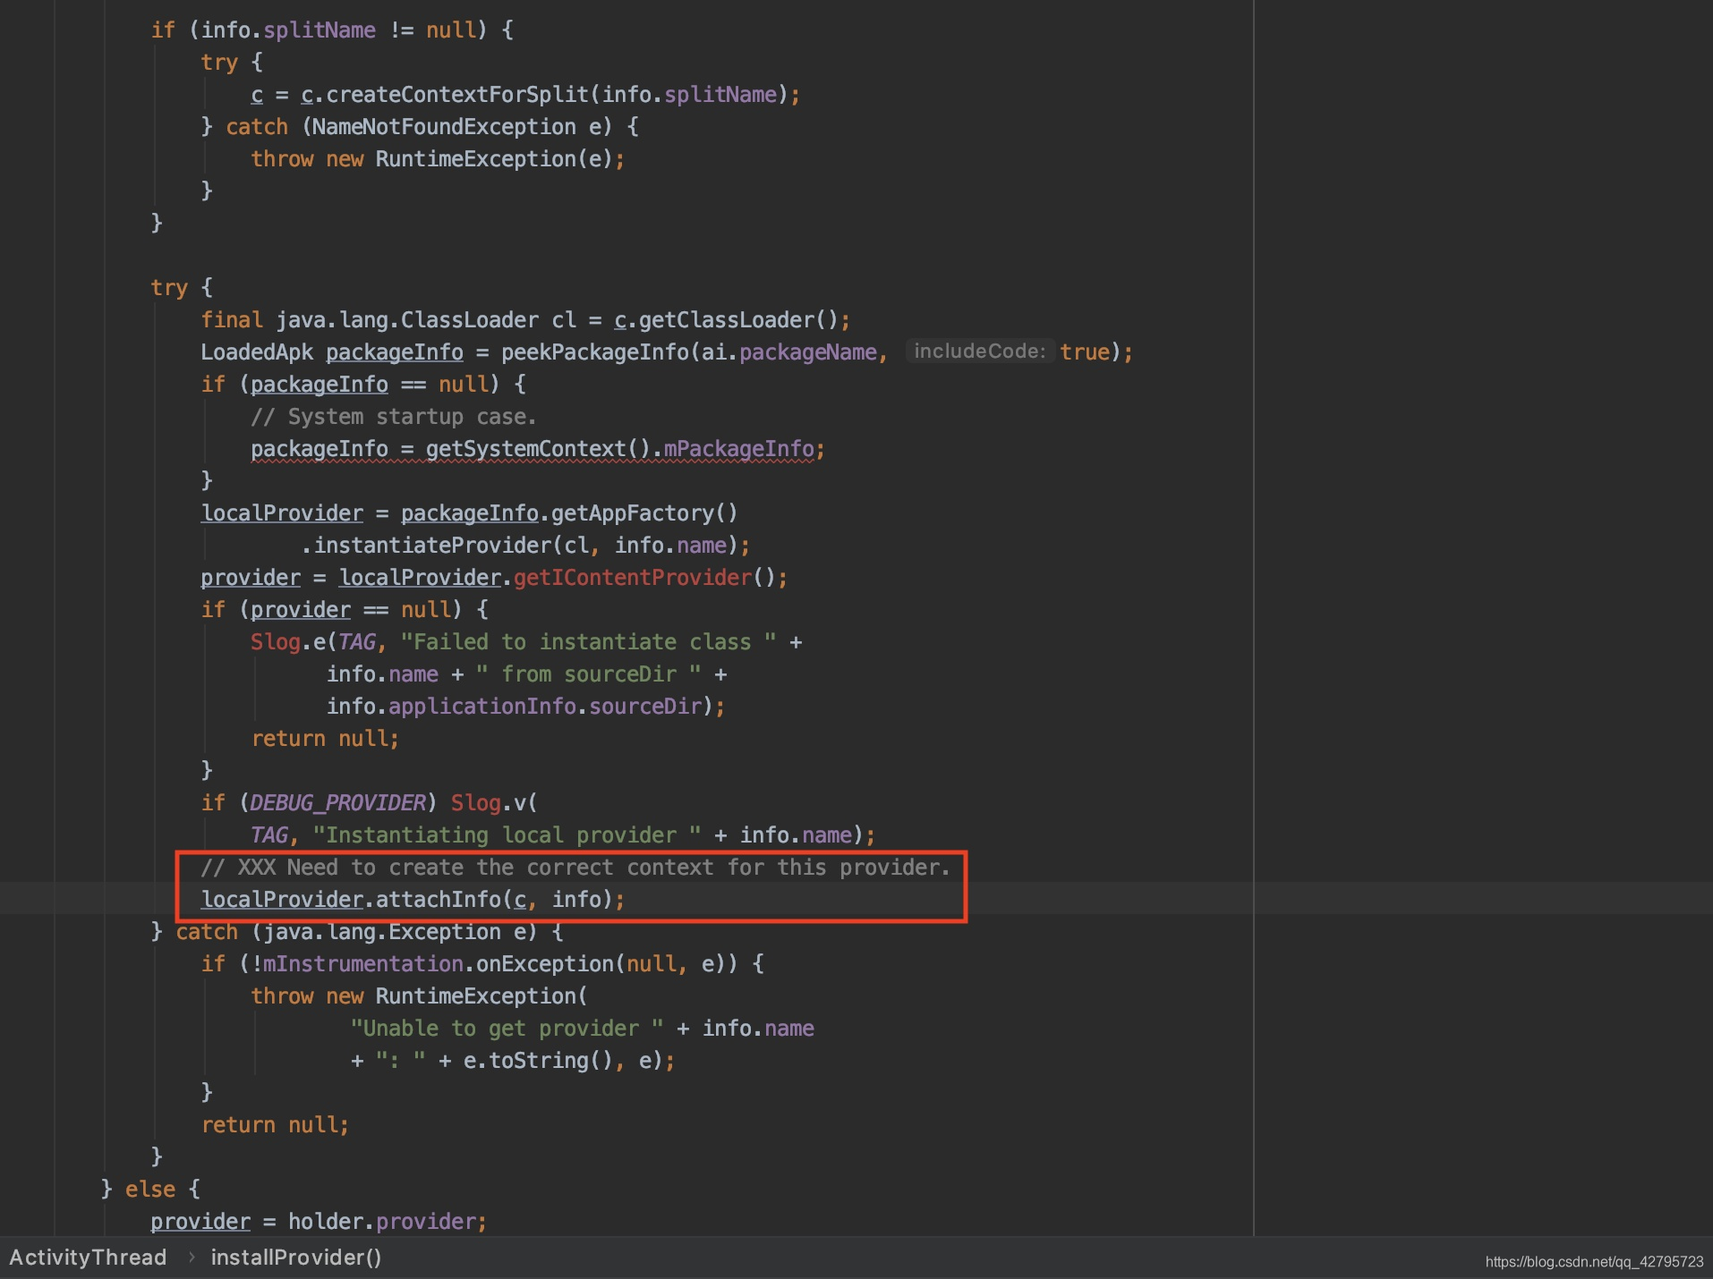Click '} else {' line

(x=150, y=1190)
